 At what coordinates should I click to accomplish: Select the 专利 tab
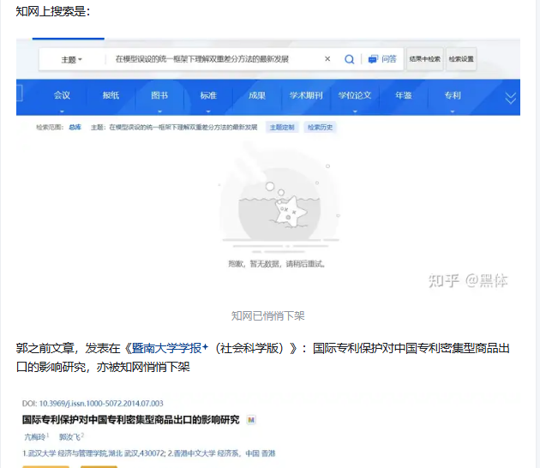click(453, 95)
